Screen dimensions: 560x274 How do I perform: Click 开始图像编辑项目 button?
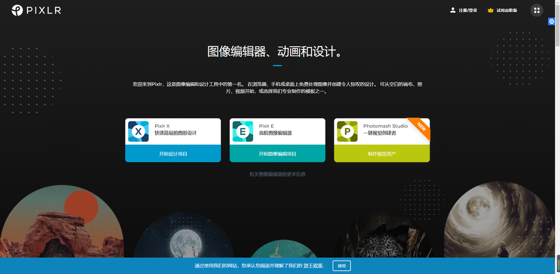click(278, 154)
